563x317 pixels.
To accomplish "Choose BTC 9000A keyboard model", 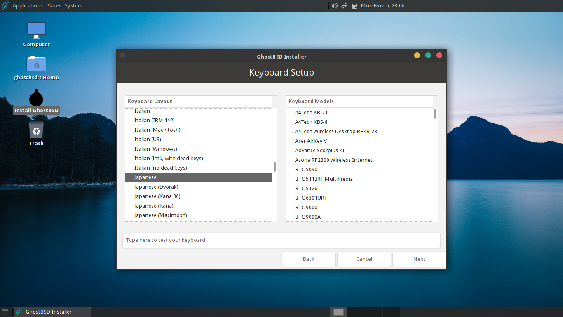I will (x=359, y=217).
